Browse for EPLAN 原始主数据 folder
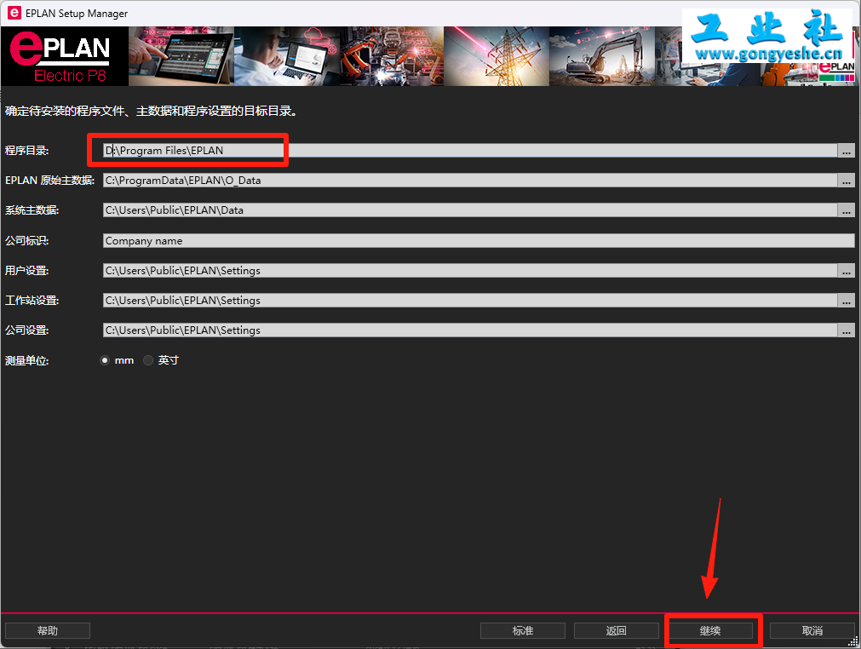 point(847,180)
